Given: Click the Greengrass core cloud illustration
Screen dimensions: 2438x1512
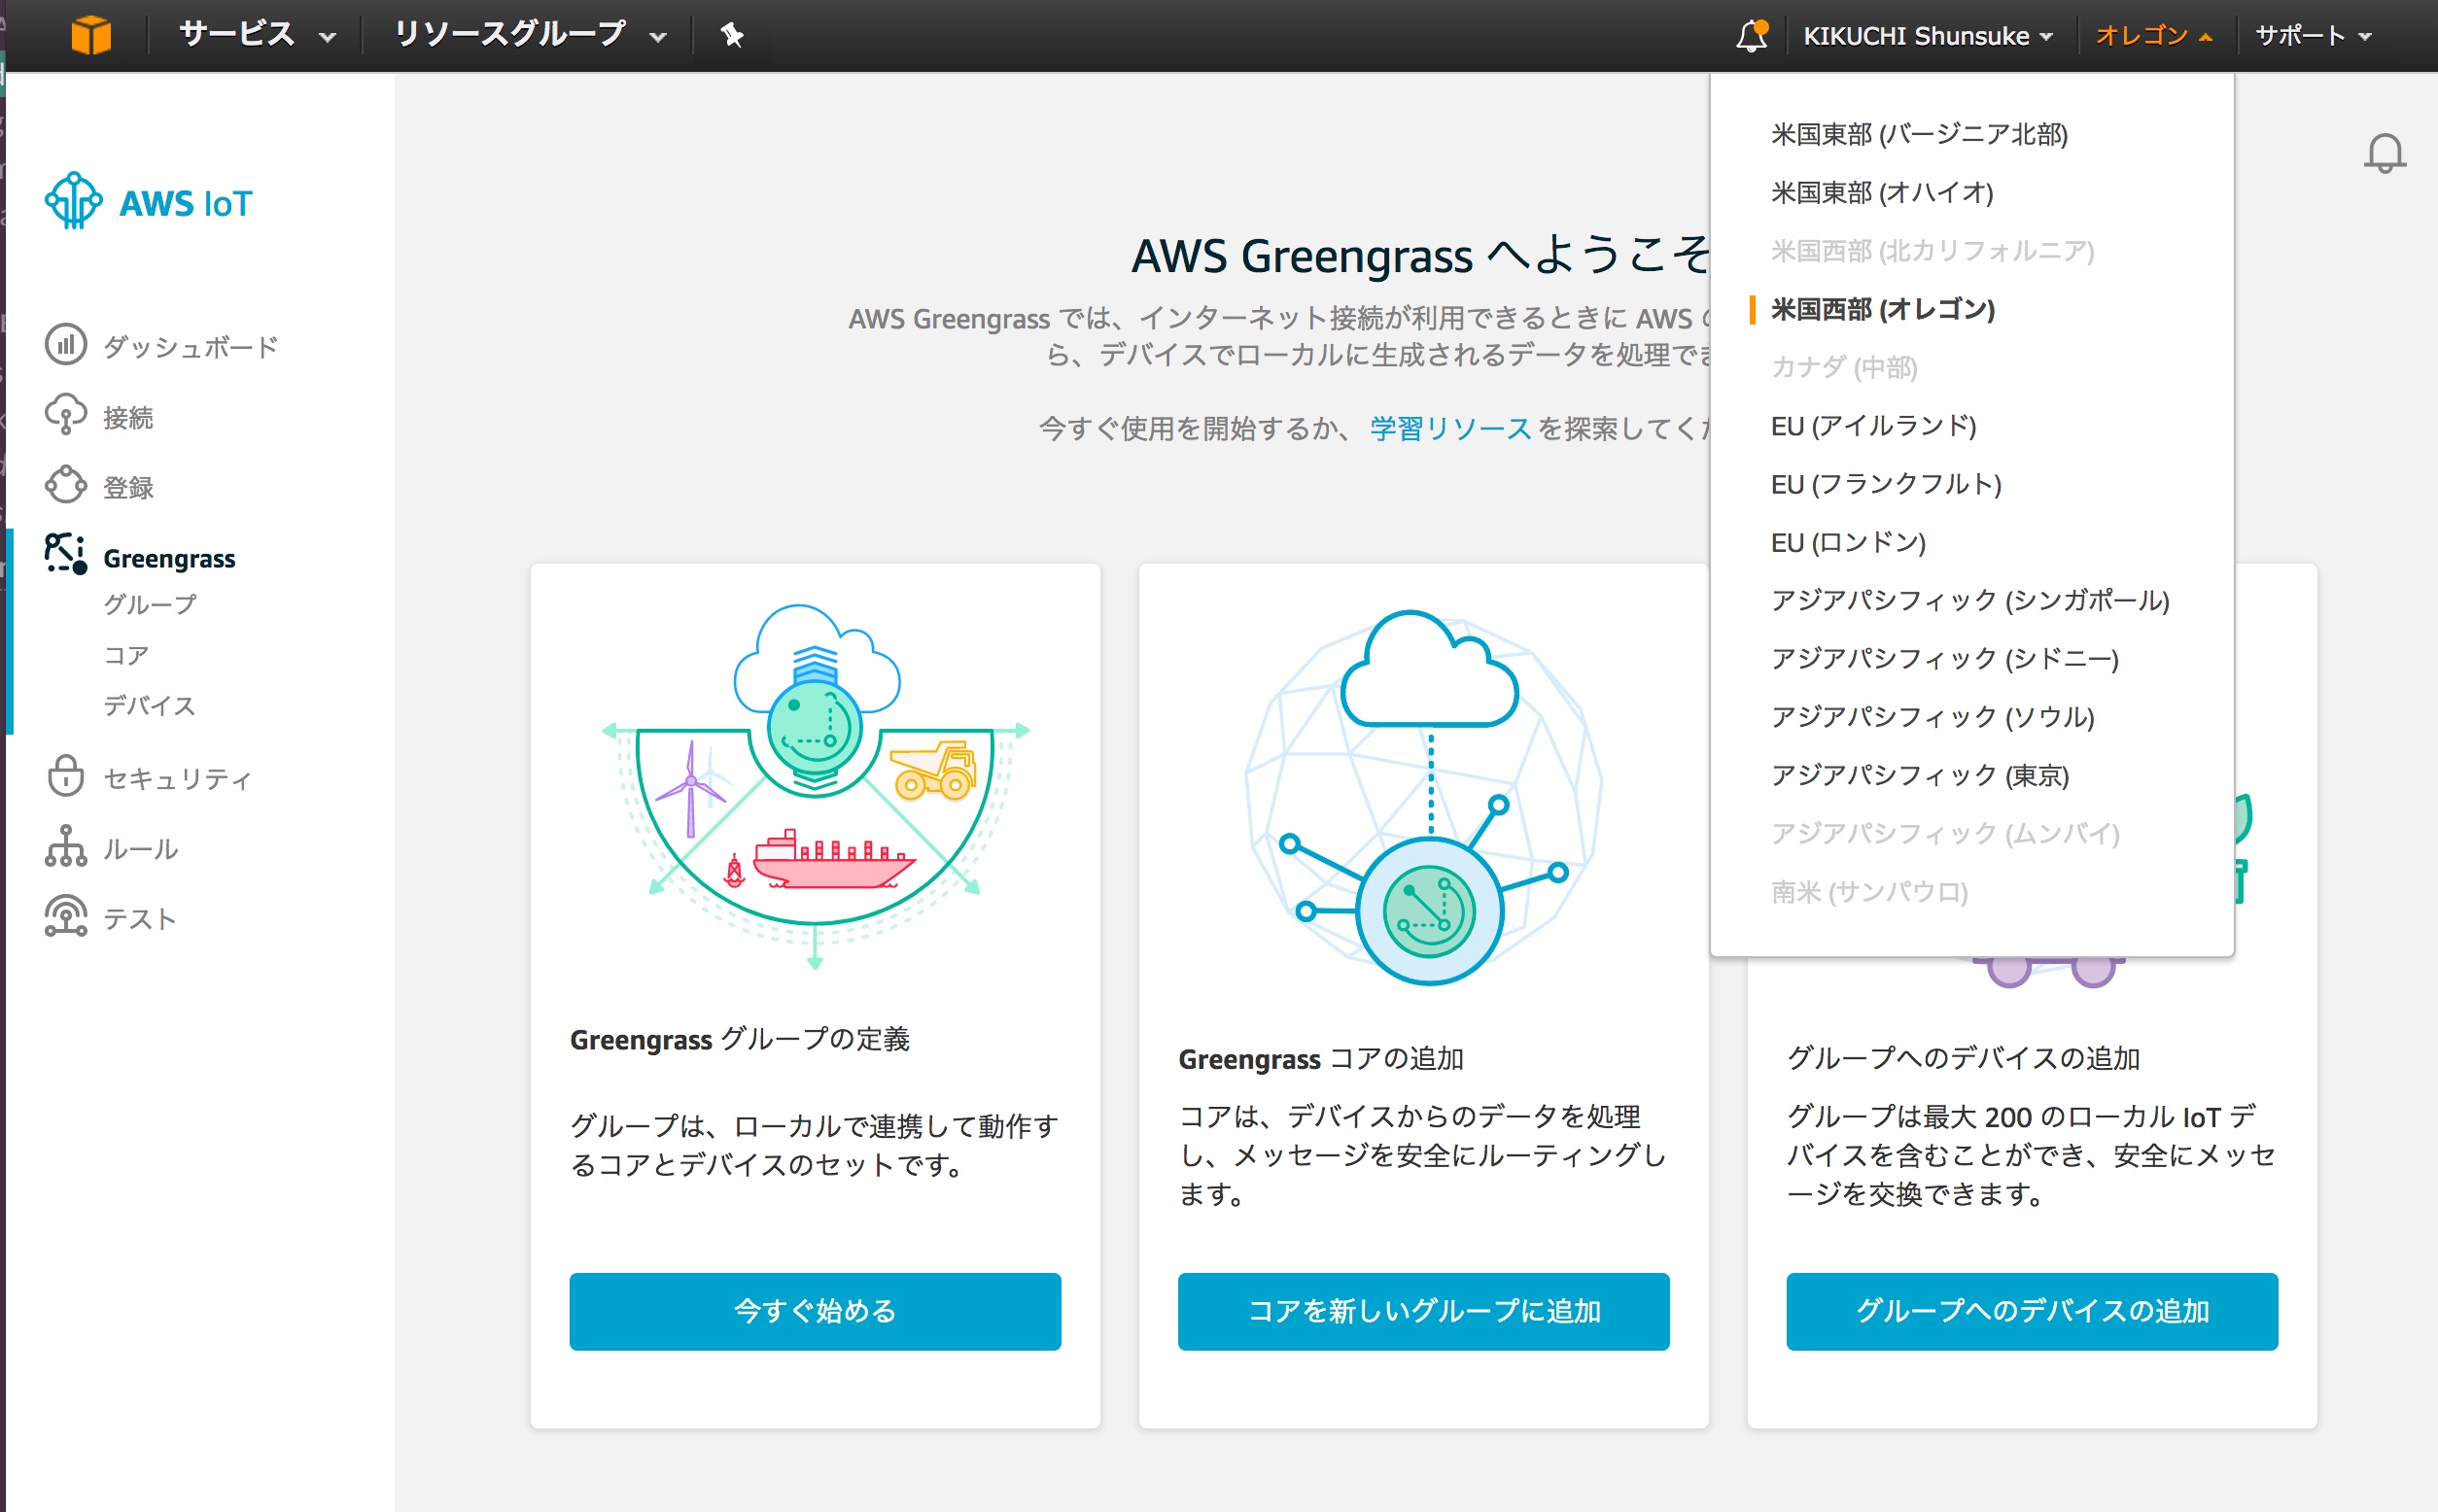Looking at the screenshot, I should pyautogui.click(x=1423, y=798).
